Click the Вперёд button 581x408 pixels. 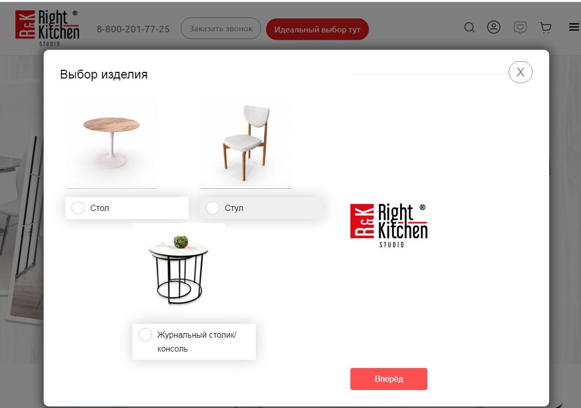[x=389, y=379]
